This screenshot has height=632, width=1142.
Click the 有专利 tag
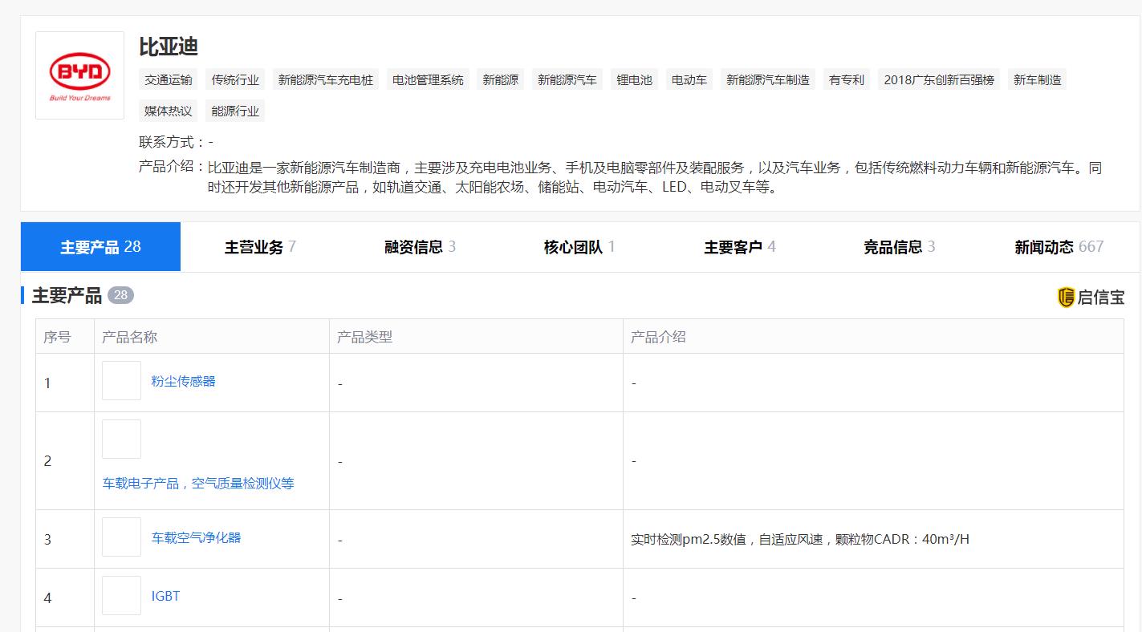tap(847, 79)
